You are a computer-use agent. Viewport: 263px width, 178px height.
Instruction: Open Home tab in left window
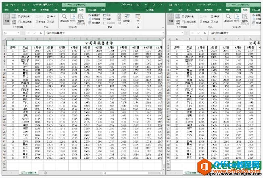coord(16,10)
